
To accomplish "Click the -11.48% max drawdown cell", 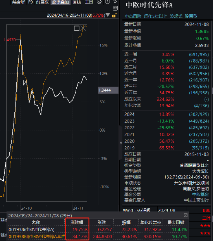I will 178,229.
